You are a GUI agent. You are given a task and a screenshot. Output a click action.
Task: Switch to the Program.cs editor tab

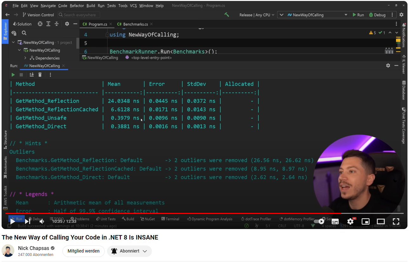[x=95, y=24]
